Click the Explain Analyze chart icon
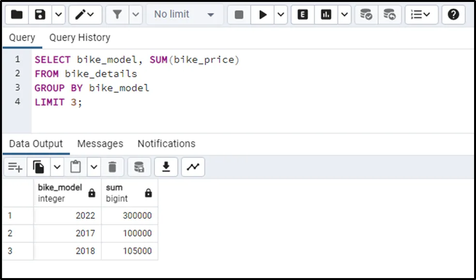 pyautogui.click(x=326, y=15)
